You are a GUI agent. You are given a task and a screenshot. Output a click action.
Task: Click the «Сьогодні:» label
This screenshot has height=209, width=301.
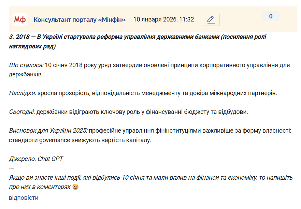tap(22, 112)
